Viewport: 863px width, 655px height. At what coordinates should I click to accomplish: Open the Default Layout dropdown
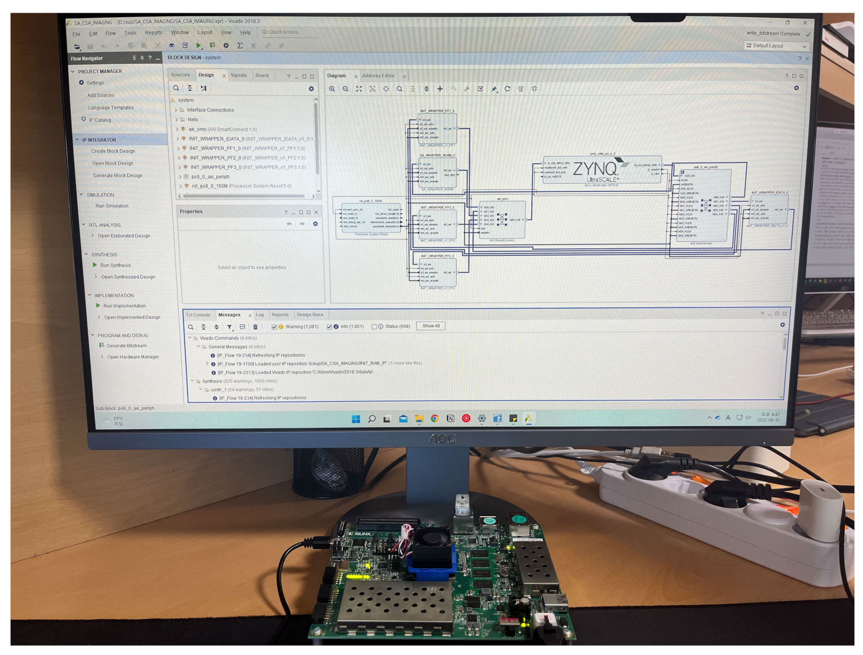coord(776,46)
